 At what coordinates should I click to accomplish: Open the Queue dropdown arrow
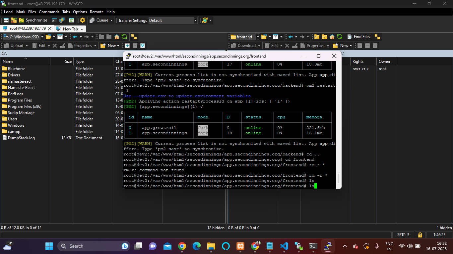point(111,20)
